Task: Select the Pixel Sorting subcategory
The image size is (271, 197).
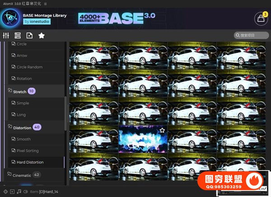Action: (x=28, y=151)
